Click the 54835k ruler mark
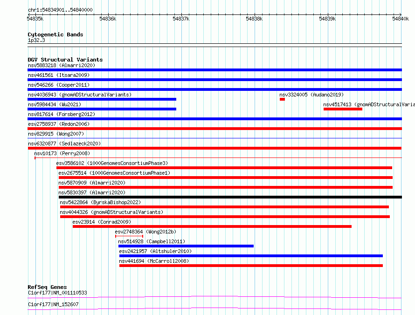 [x=35, y=19]
